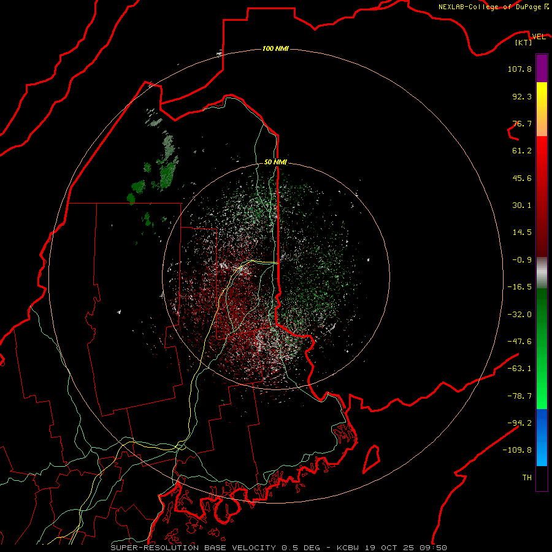Click the [KT] units label
The image size is (552, 552).
523,42
